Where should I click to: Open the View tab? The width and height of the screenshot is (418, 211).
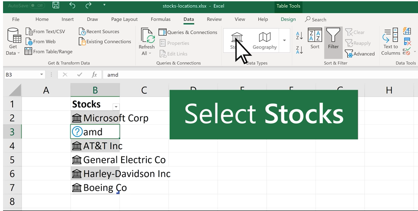(x=240, y=19)
